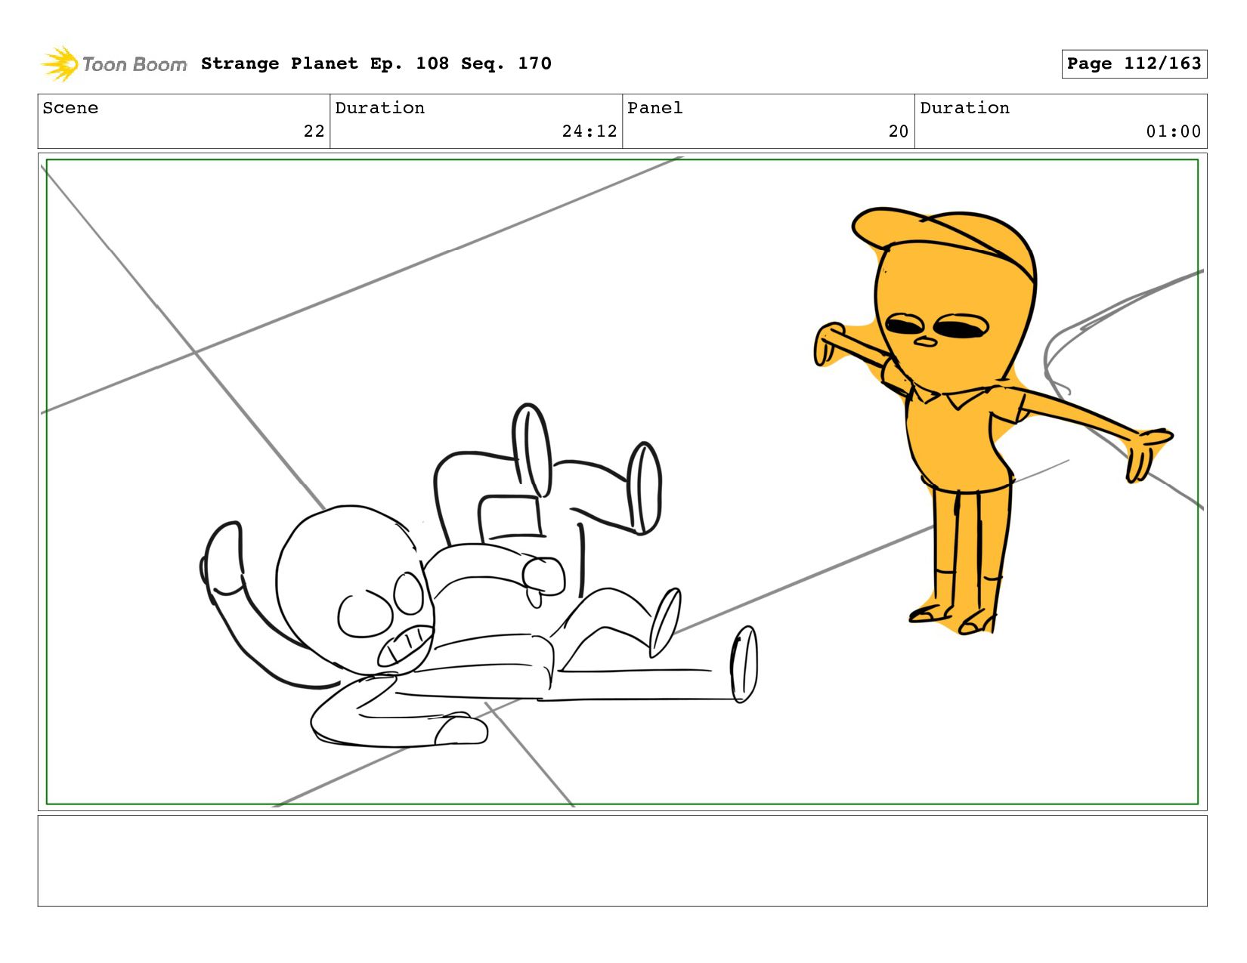Click the empty notes box below the panel
1247x963 pixels.
(622, 860)
